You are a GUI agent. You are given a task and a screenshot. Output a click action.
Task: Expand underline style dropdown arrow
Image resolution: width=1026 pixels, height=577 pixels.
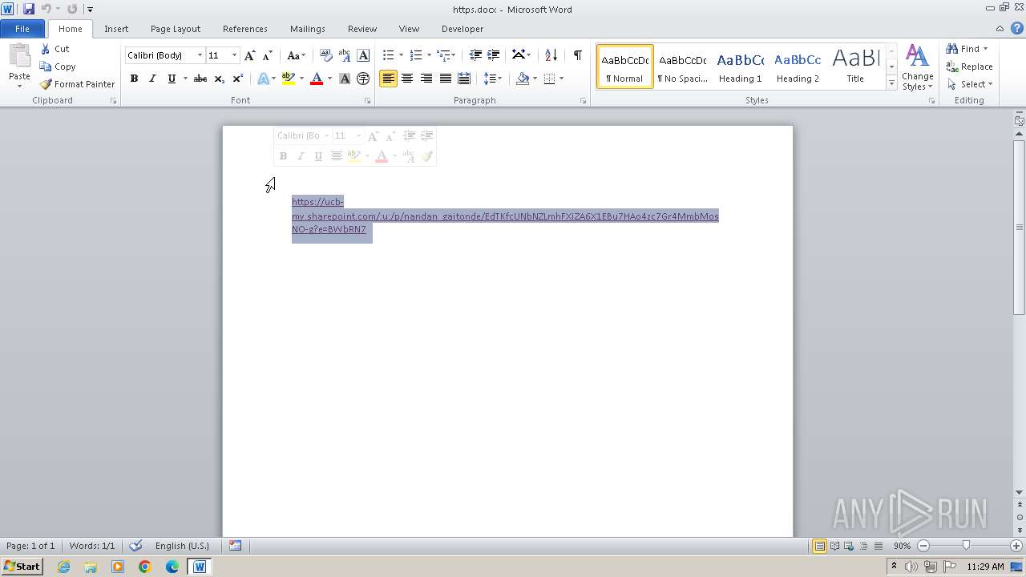pos(185,79)
